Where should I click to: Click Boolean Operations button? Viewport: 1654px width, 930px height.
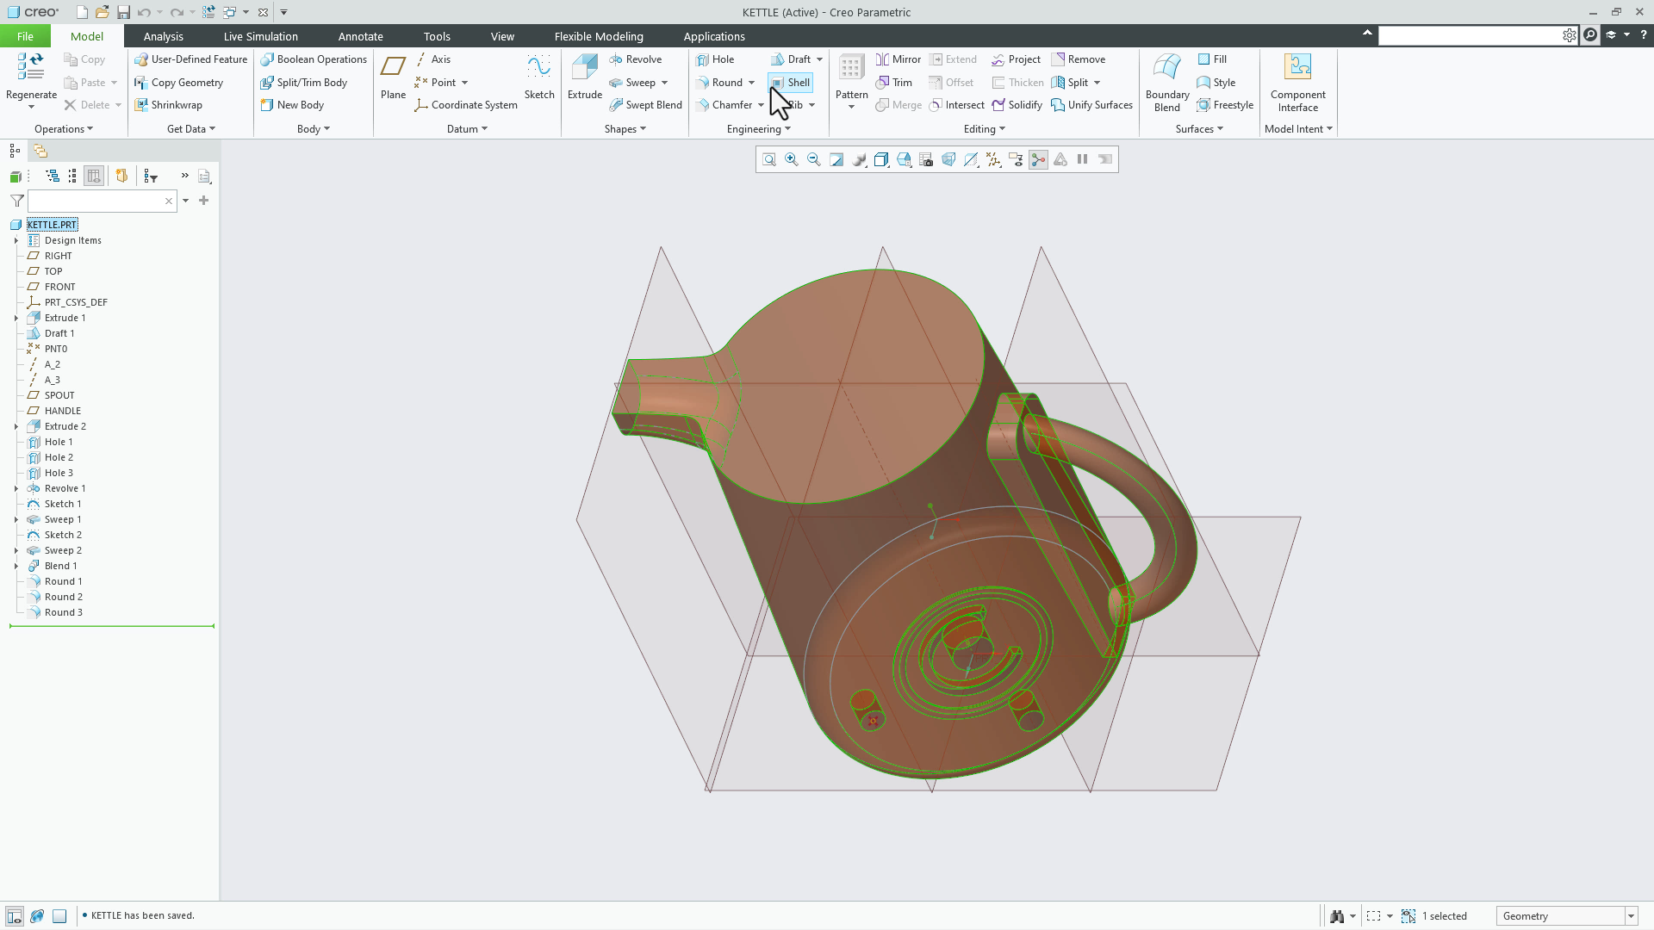pyautogui.click(x=314, y=59)
